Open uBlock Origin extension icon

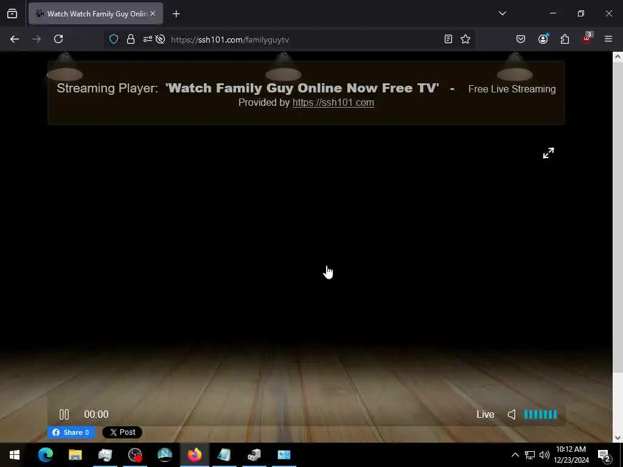[x=587, y=38]
